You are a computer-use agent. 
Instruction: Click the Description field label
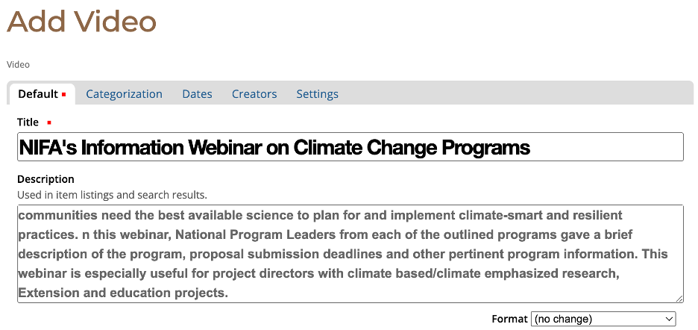pyautogui.click(x=45, y=179)
